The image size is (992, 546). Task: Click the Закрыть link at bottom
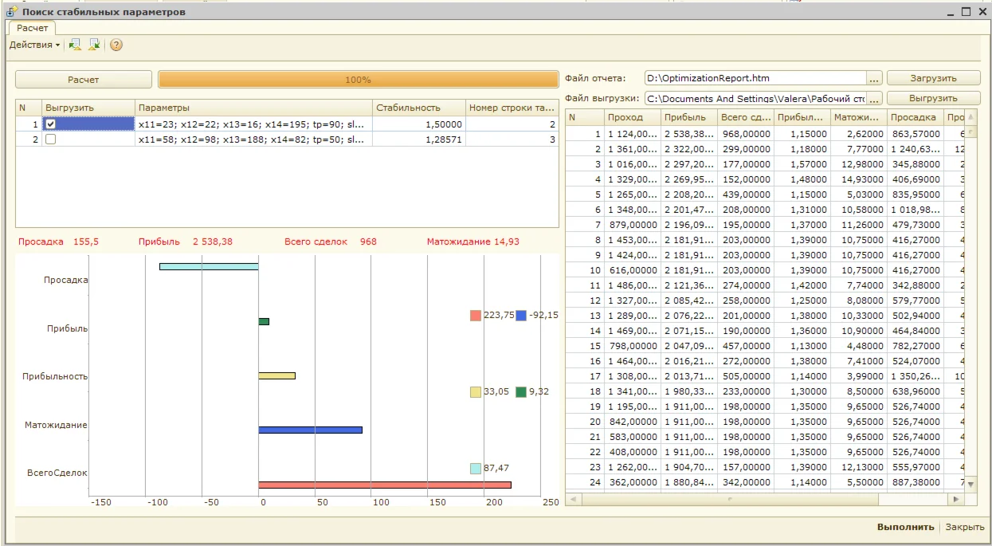(x=964, y=527)
